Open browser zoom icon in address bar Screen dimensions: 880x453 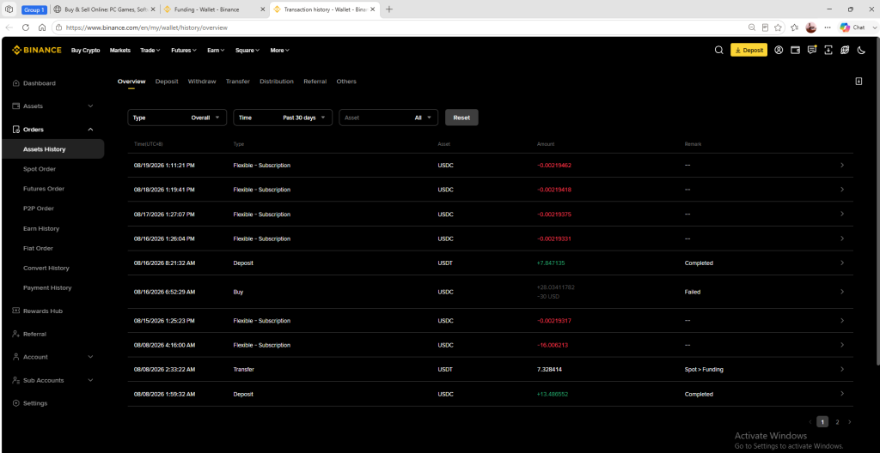click(x=752, y=27)
